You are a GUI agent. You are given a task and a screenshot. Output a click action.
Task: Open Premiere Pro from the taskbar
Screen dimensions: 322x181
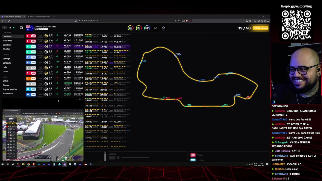44,164
